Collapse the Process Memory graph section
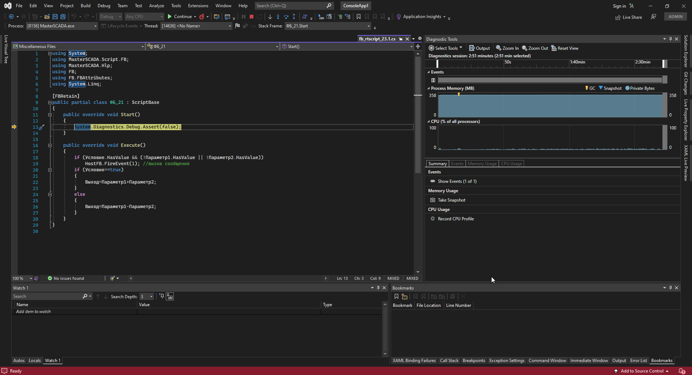Viewport: 692px width, 375px height. [x=429, y=88]
